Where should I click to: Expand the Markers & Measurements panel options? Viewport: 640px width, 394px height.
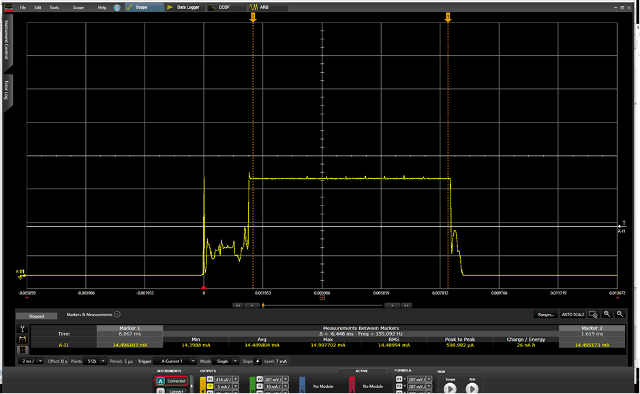[117, 314]
